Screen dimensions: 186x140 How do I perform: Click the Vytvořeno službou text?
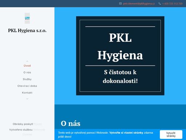pyautogui.click(x=21, y=130)
